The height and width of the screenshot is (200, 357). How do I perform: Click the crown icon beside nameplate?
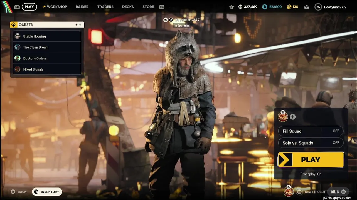[x=166, y=20]
